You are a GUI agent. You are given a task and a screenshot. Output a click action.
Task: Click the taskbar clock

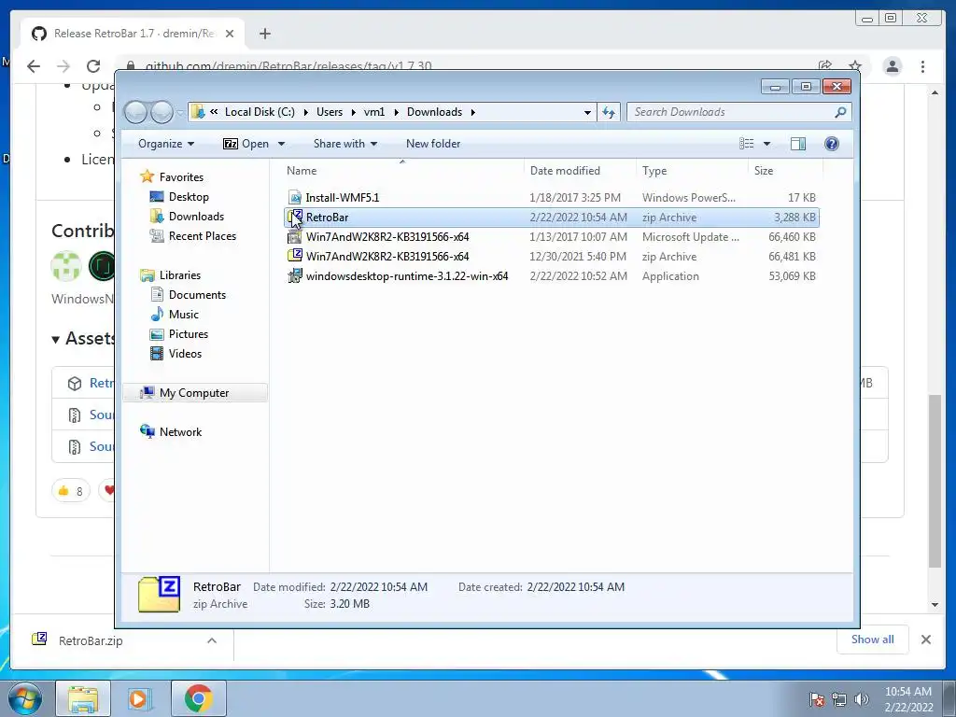(x=908, y=699)
